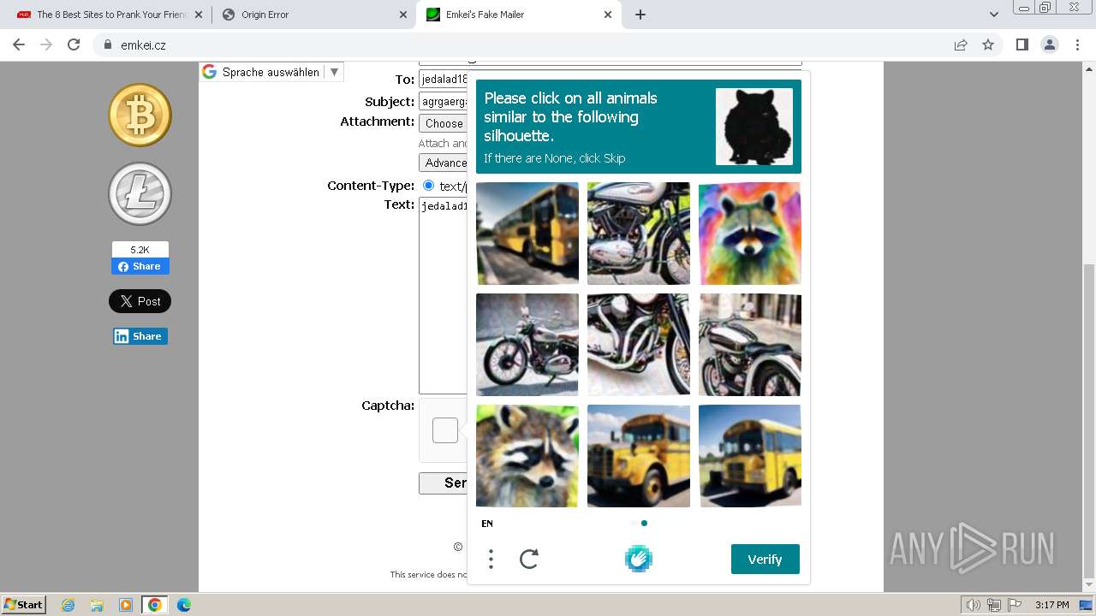Viewport: 1096px width, 616px height.
Task: Launch Microsoft Edge from taskbar
Action: click(x=184, y=605)
